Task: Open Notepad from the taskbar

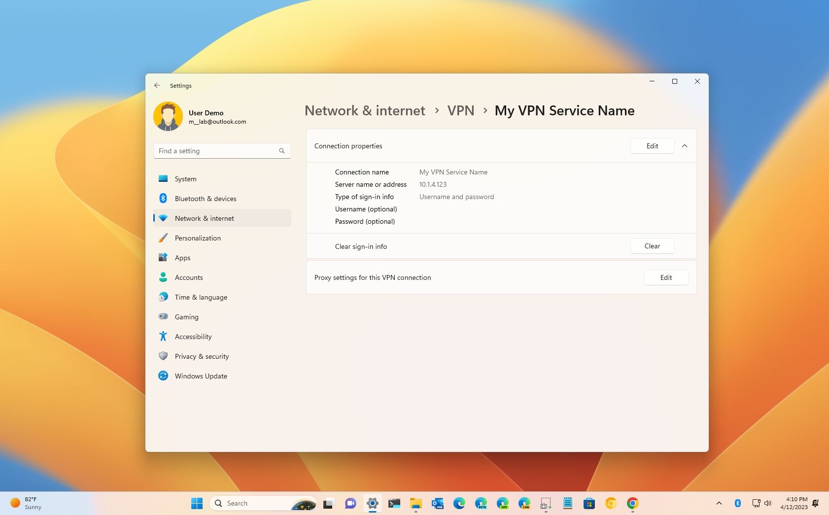Action: point(568,503)
